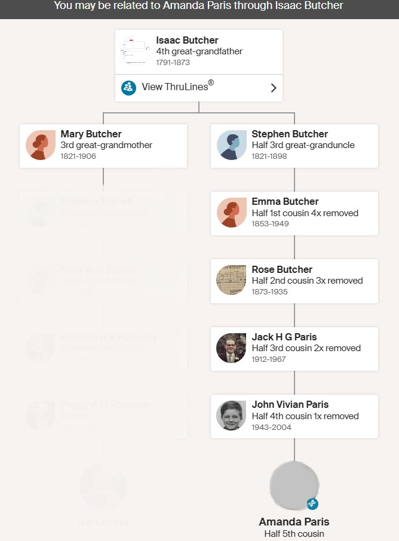Viewport: 399px width, 541px height.
Task: Click Stephen Butcher's male silhouette avatar
Action: [232, 145]
